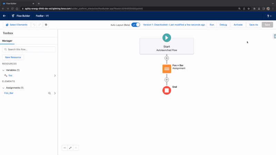This screenshot has width=276, height=155.
Task: Collapse the Variables (1) section
Action: (3, 70)
